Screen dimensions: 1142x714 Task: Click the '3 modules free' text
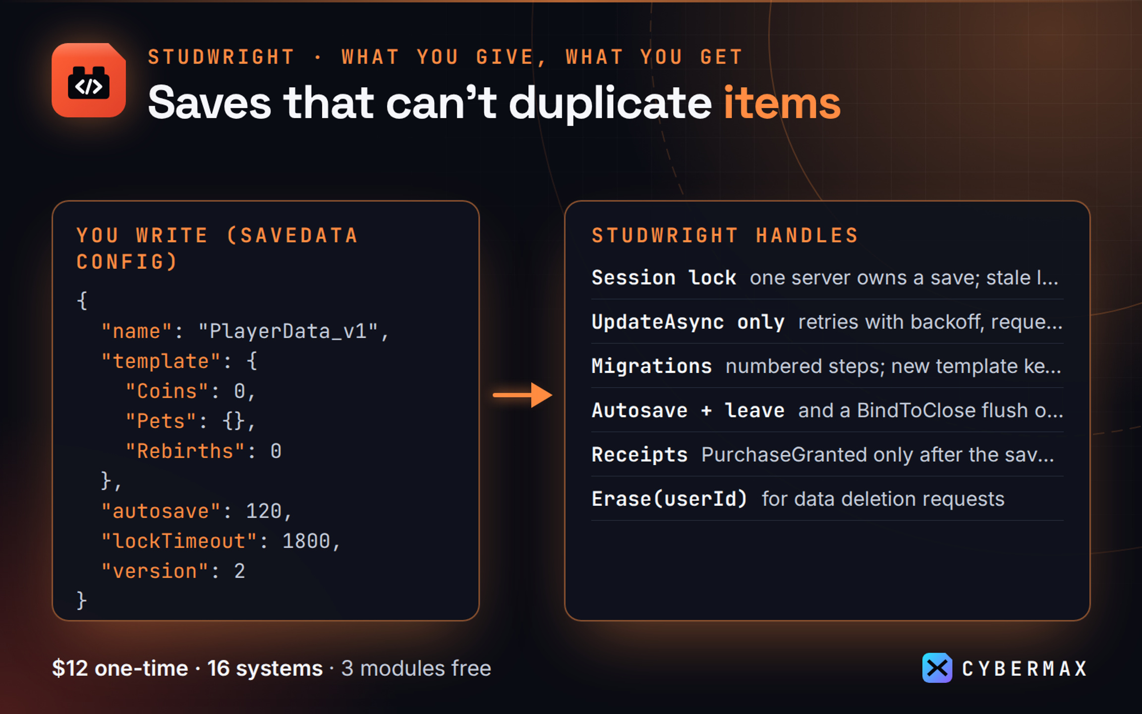pos(416,668)
